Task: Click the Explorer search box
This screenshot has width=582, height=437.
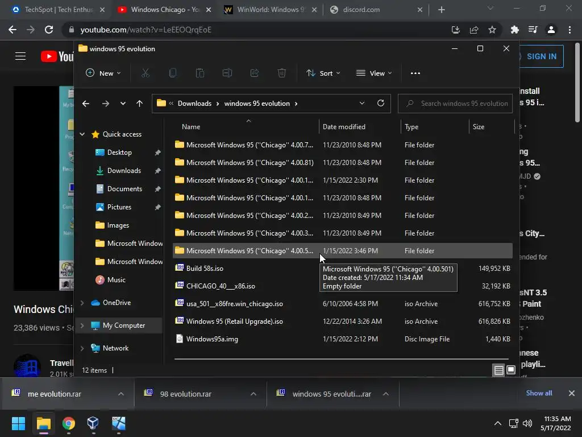Action: [455, 104]
